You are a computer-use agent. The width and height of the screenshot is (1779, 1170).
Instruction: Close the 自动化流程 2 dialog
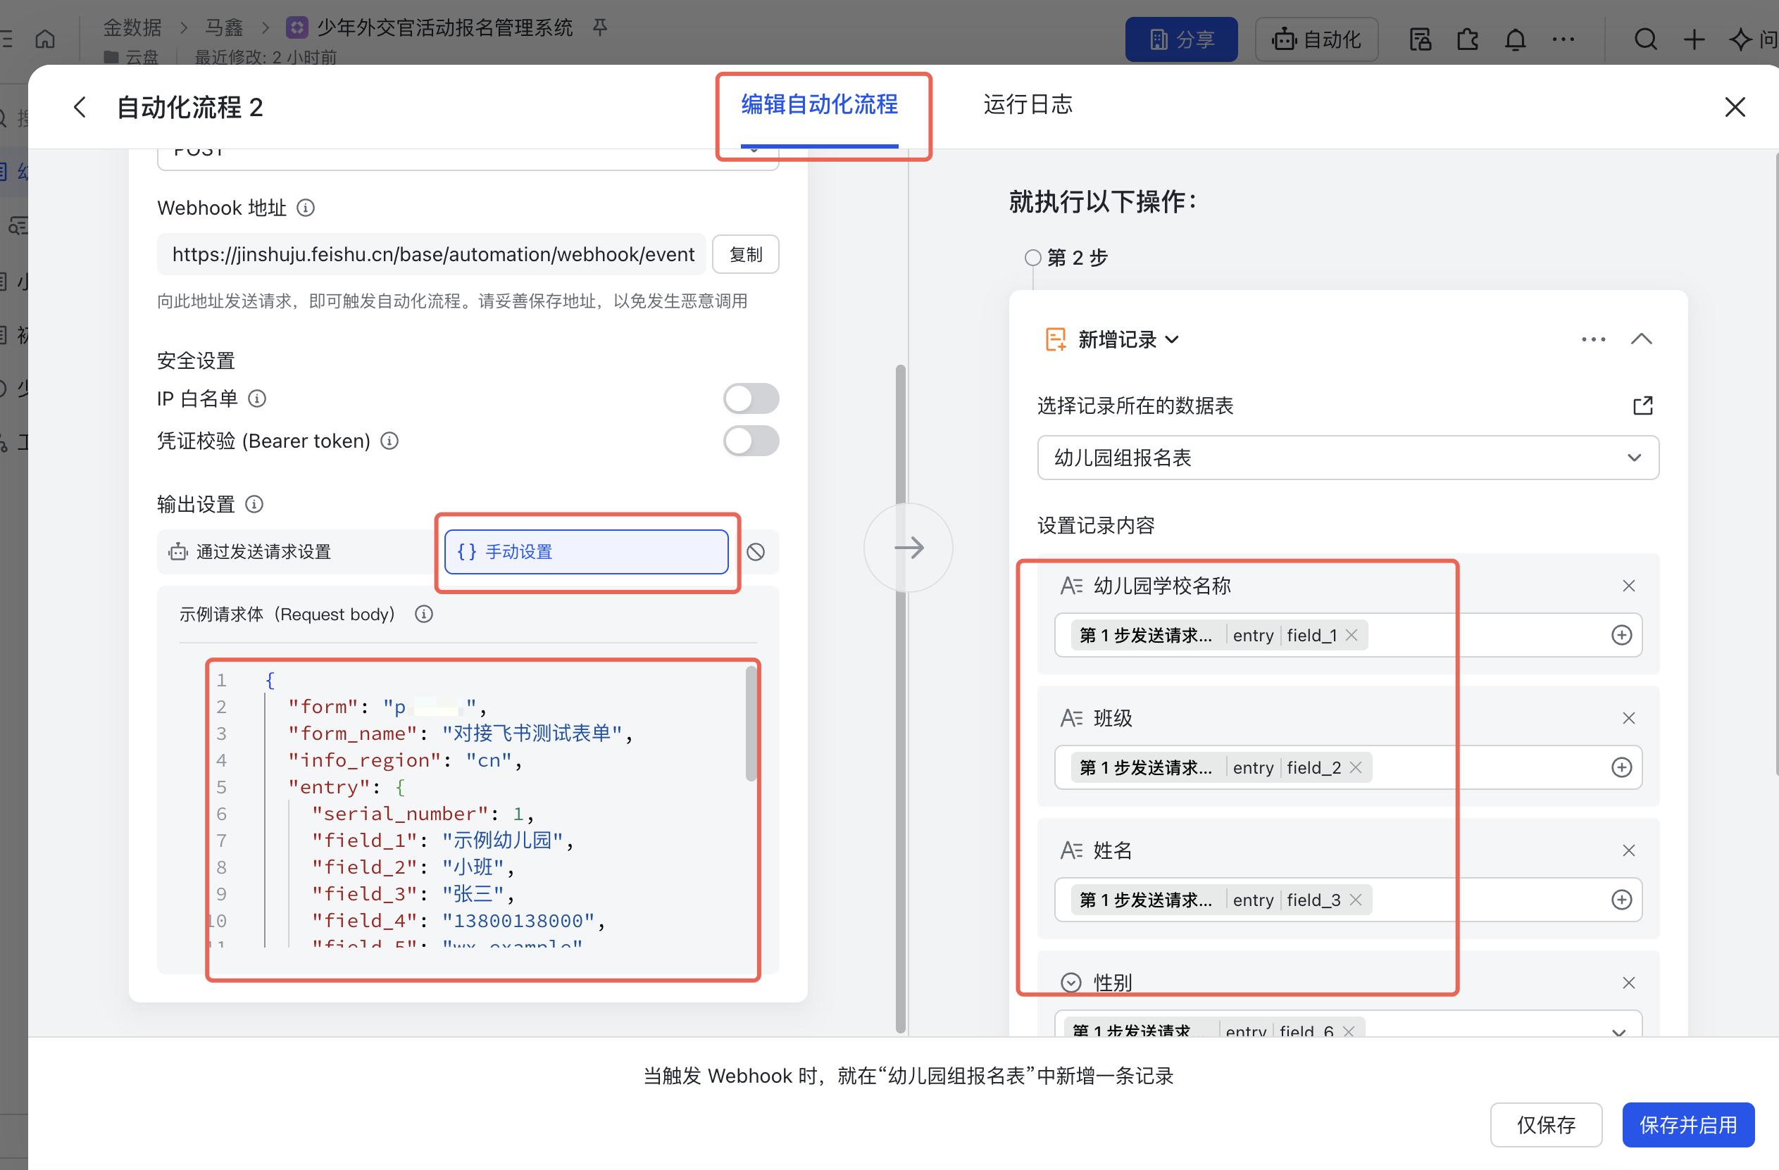pos(1734,107)
